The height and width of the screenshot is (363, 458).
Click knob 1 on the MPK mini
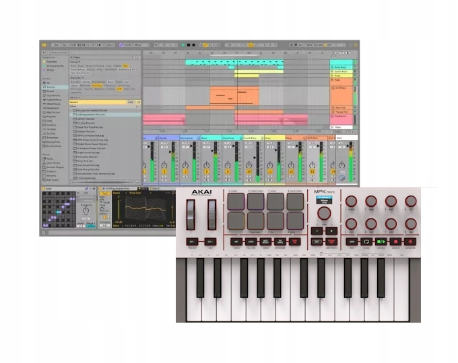coord(351,201)
